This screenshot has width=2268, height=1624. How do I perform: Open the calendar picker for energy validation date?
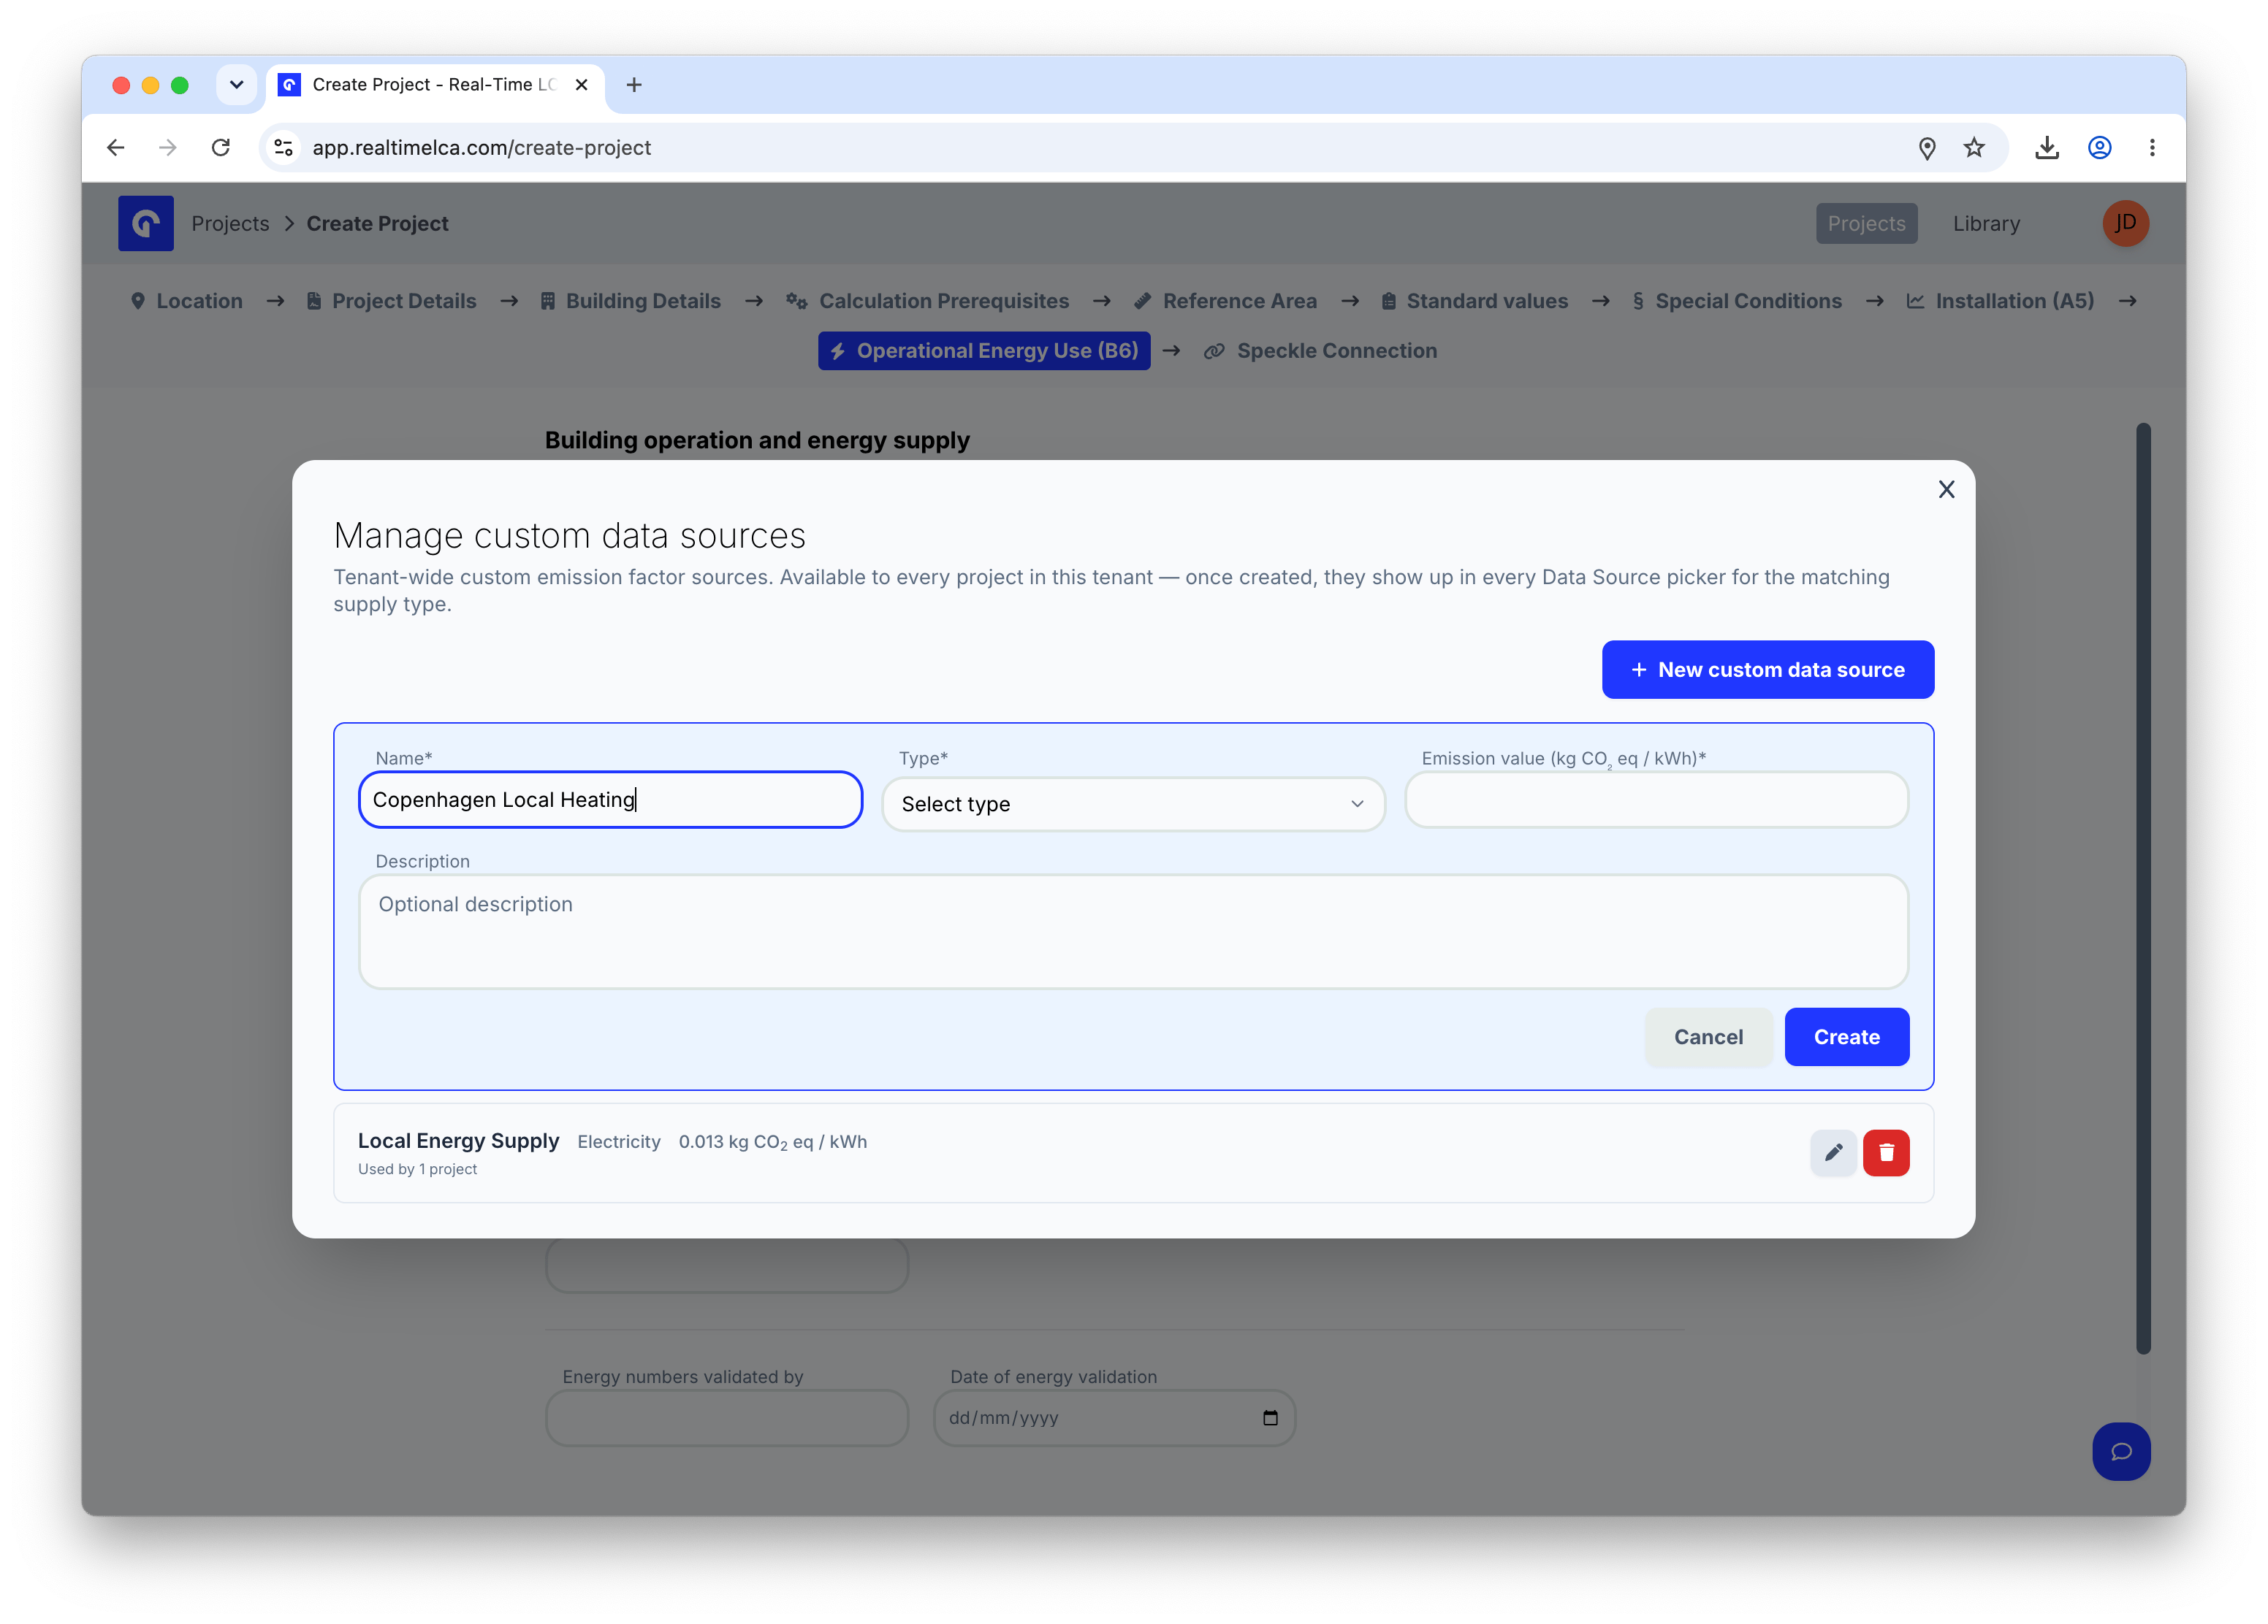click(1270, 1417)
